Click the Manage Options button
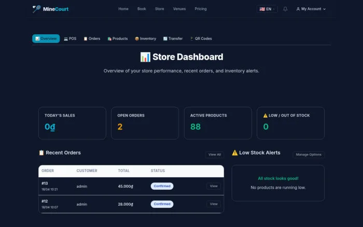 pos(309,154)
